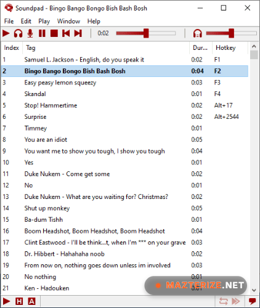
Task: Click the speech bubble icon at bottom right
Action: (x=252, y=301)
